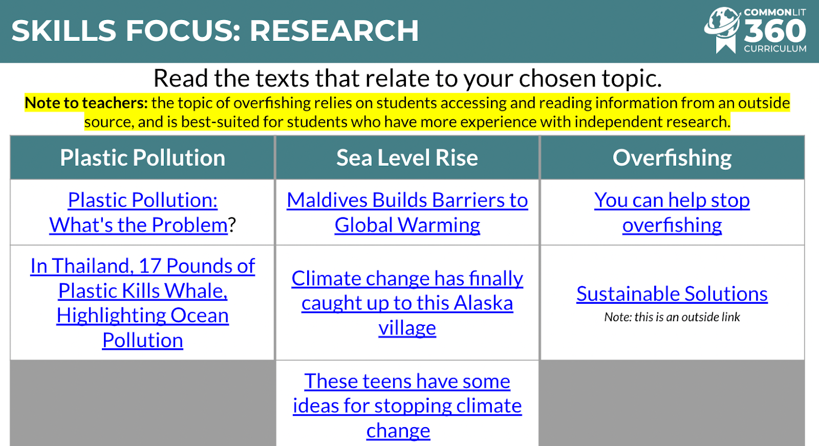Click the gray empty cell under Overfishing

click(x=672, y=403)
